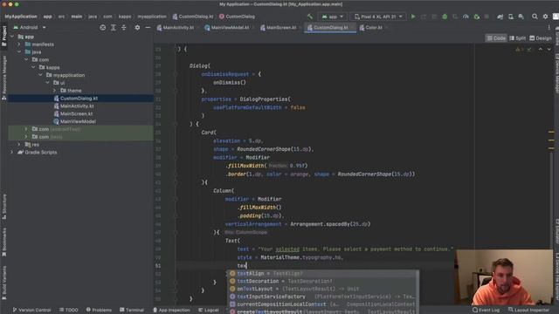Open SDK Manager icon in toolbar
This screenshot has width=559, height=314.
click(x=521, y=17)
